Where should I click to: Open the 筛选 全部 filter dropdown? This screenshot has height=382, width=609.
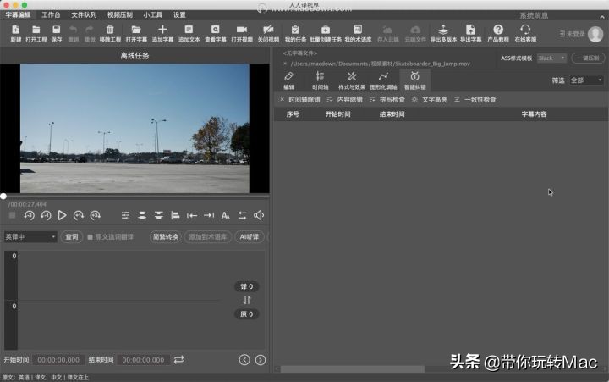coord(586,80)
